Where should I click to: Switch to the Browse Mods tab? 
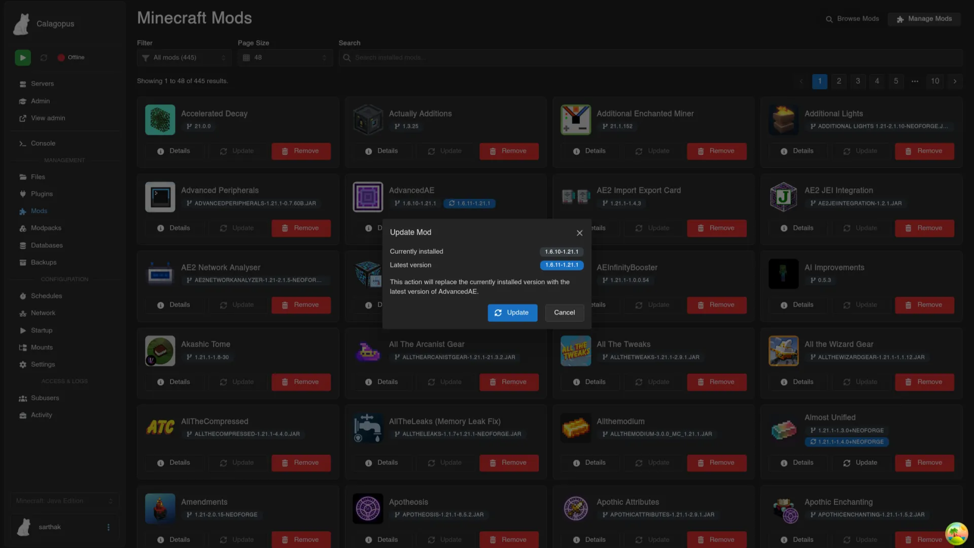pos(852,19)
